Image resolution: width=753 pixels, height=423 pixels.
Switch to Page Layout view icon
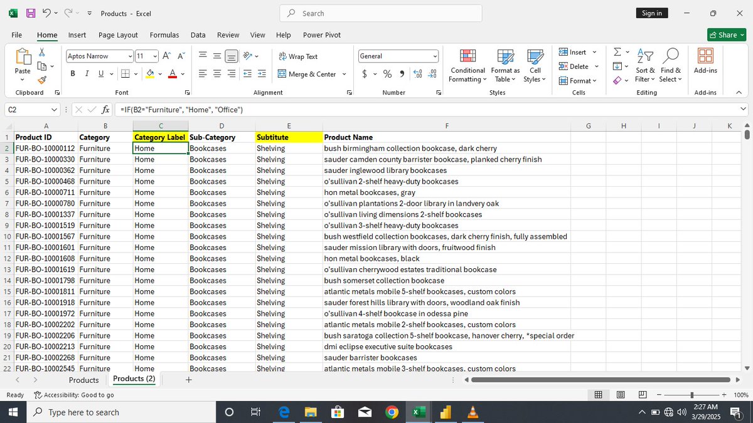(x=621, y=395)
